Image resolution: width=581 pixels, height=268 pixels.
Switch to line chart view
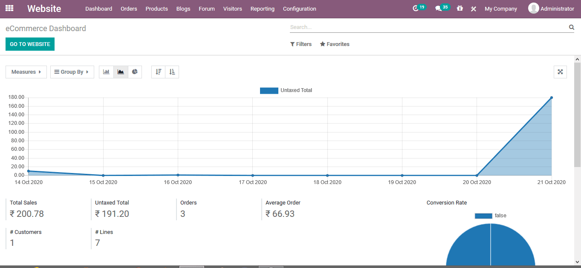coord(121,72)
